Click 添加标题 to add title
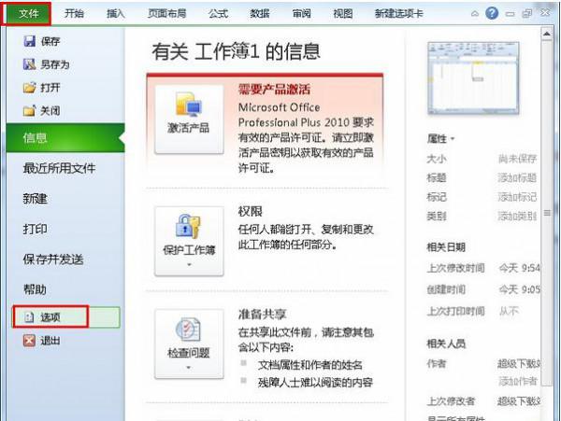This screenshot has height=421, width=561. 517,177
